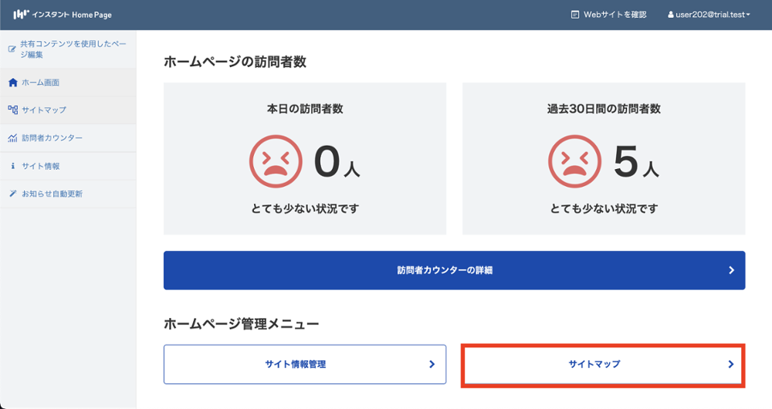This screenshot has width=772, height=409.
Task: Open the user202@trial.test account dropdown
Action: pyautogui.click(x=709, y=15)
